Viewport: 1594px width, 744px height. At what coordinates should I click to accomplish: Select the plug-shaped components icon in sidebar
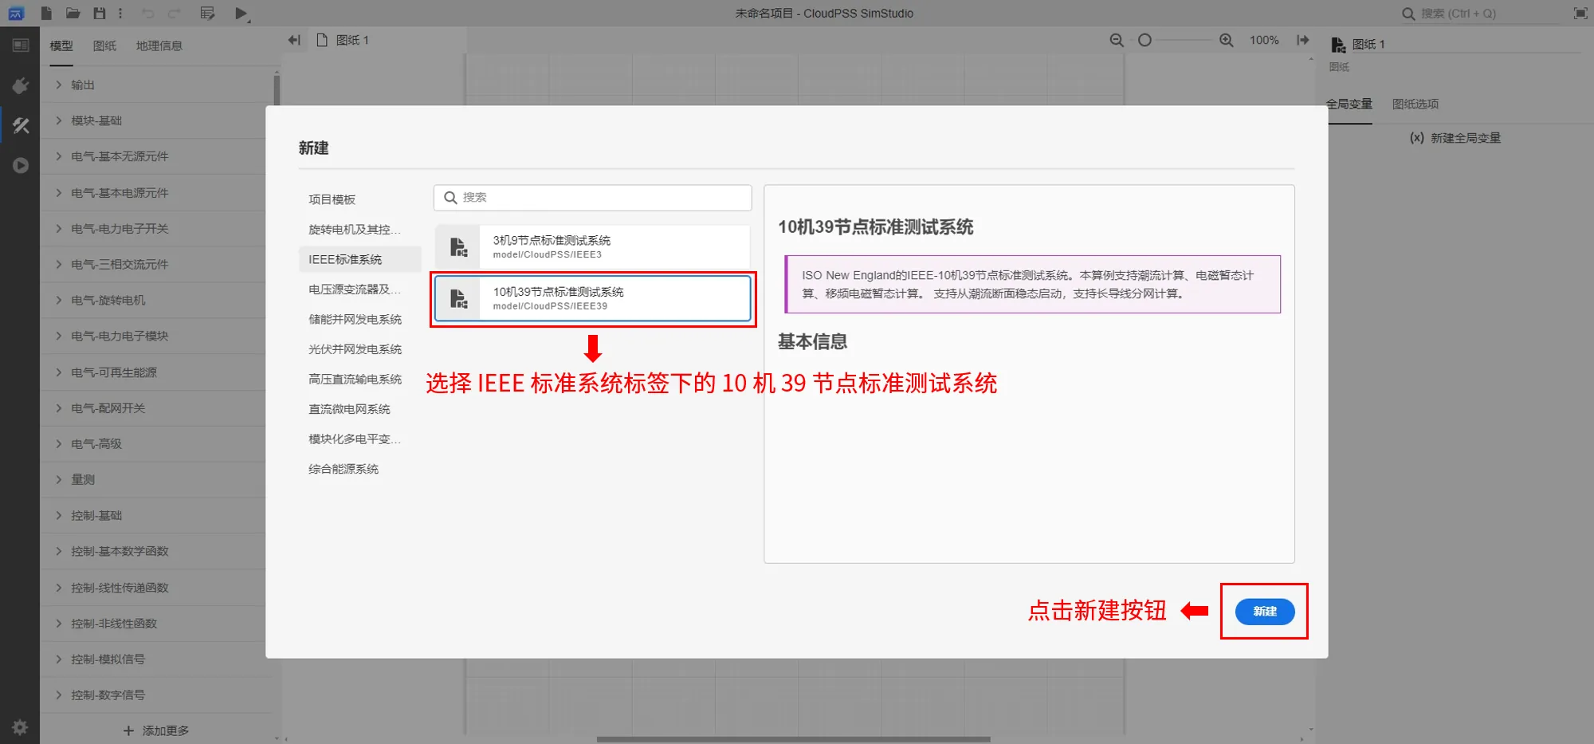click(x=21, y=85)
